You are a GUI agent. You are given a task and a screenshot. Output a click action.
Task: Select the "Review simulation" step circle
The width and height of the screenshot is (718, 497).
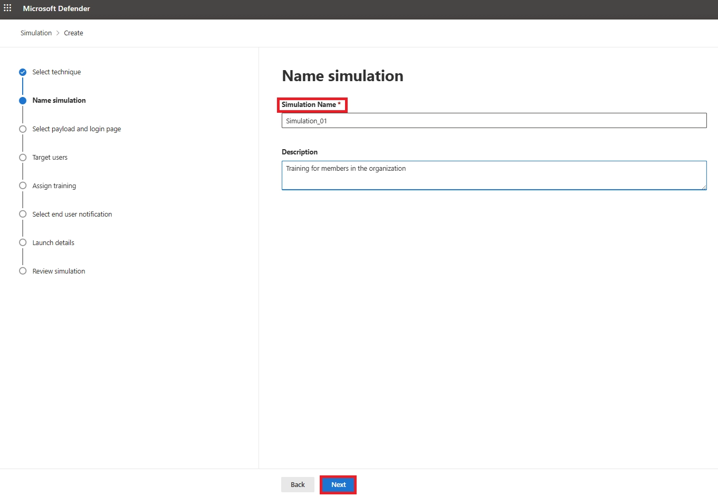[x=22, y=271]
